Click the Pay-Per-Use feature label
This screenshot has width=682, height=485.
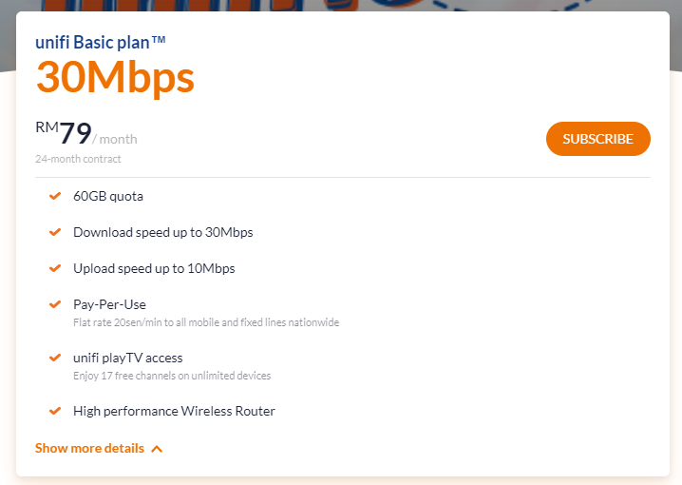click(109, 304)
